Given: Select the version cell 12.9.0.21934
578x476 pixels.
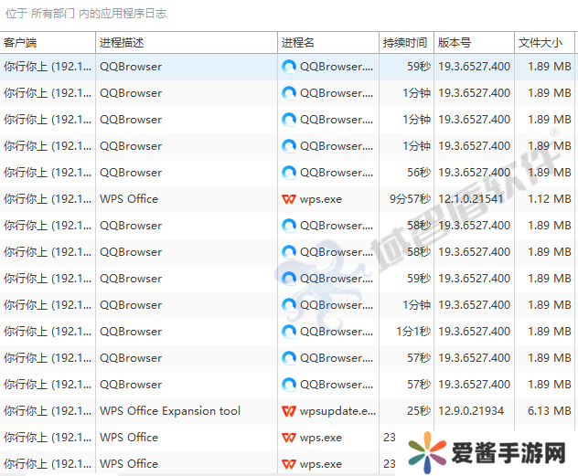Looking at the screenshot, I should (x=471, y=411).
